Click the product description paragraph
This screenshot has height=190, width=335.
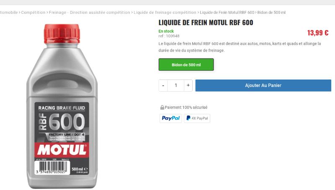click(240, 47)
